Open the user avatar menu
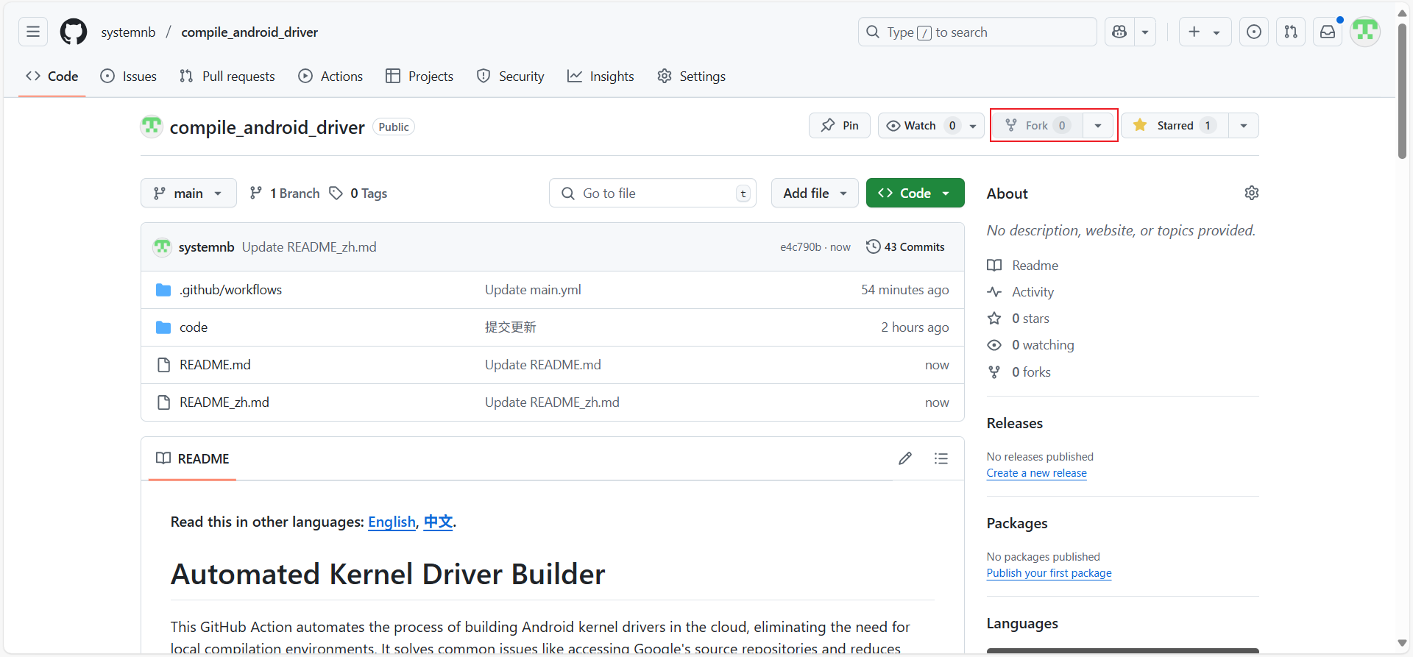This screenshot has height=657, width=1413. [x=1365, y=32]
